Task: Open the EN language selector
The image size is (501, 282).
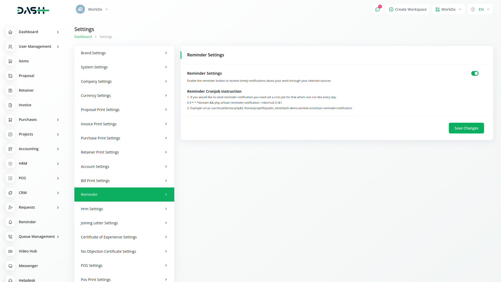Action: [x=480, y=9]
